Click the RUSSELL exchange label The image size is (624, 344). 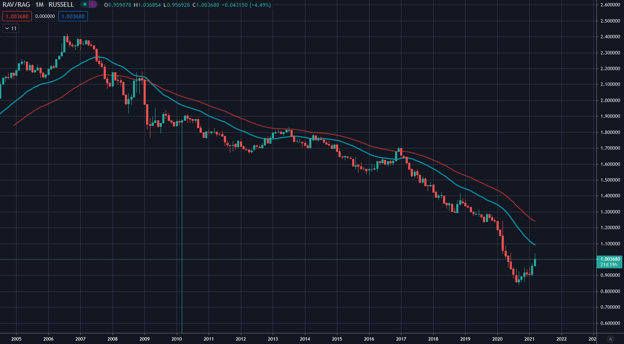[62, 5]
